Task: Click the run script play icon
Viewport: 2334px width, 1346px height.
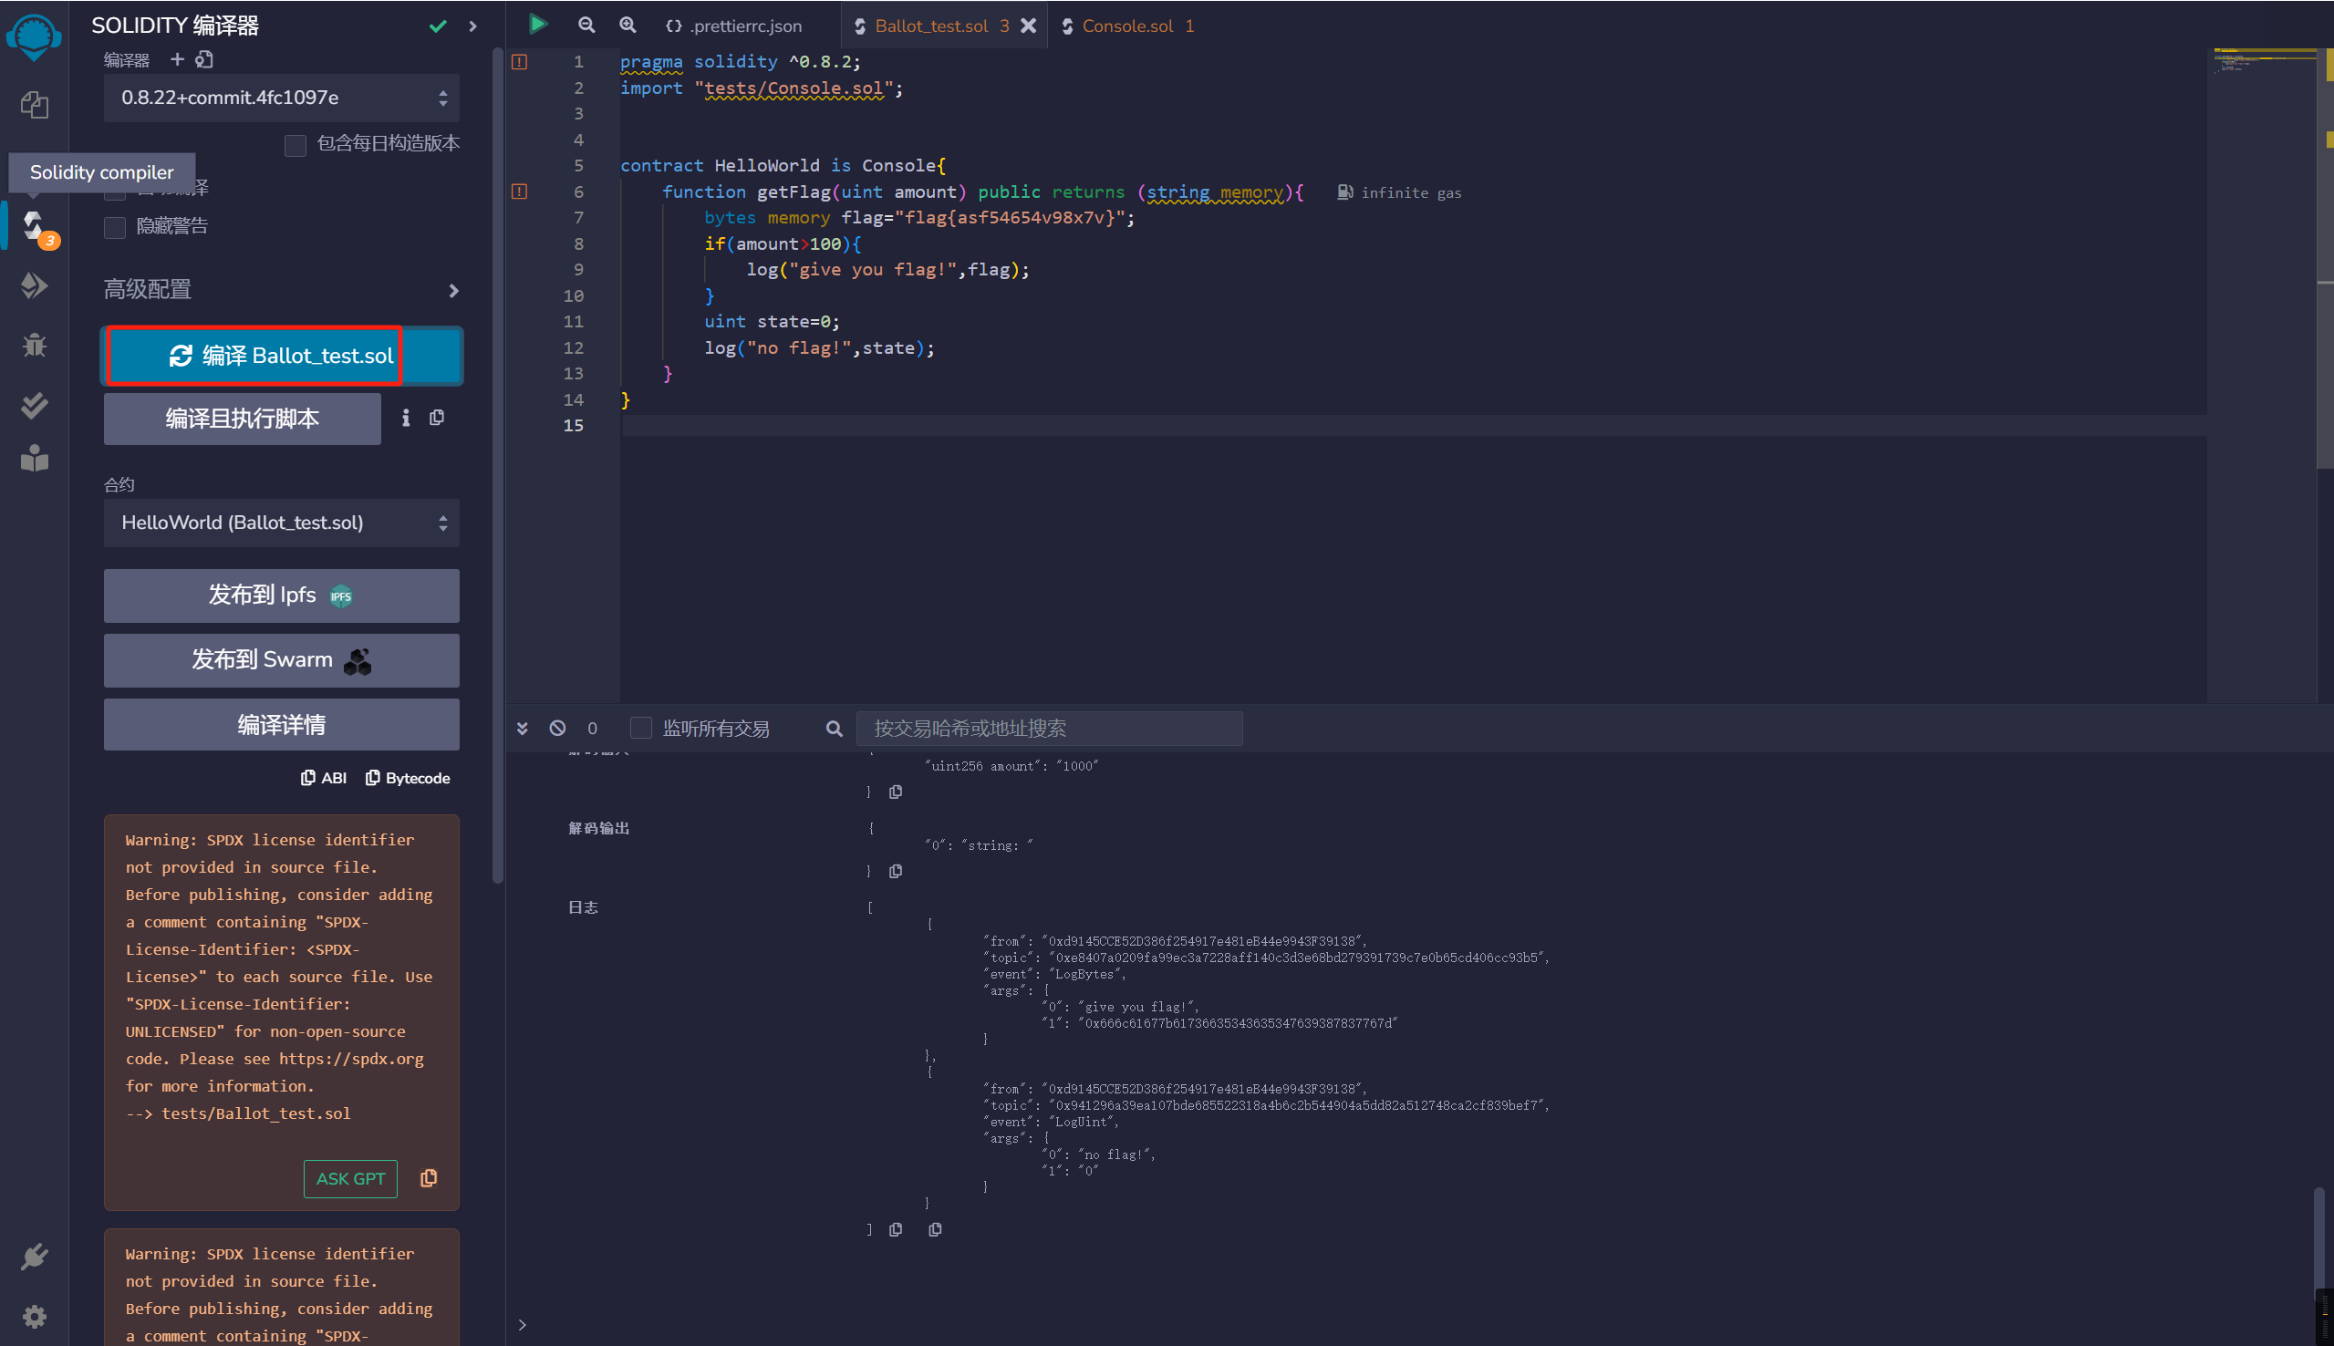Action: (x=537, y=25)
